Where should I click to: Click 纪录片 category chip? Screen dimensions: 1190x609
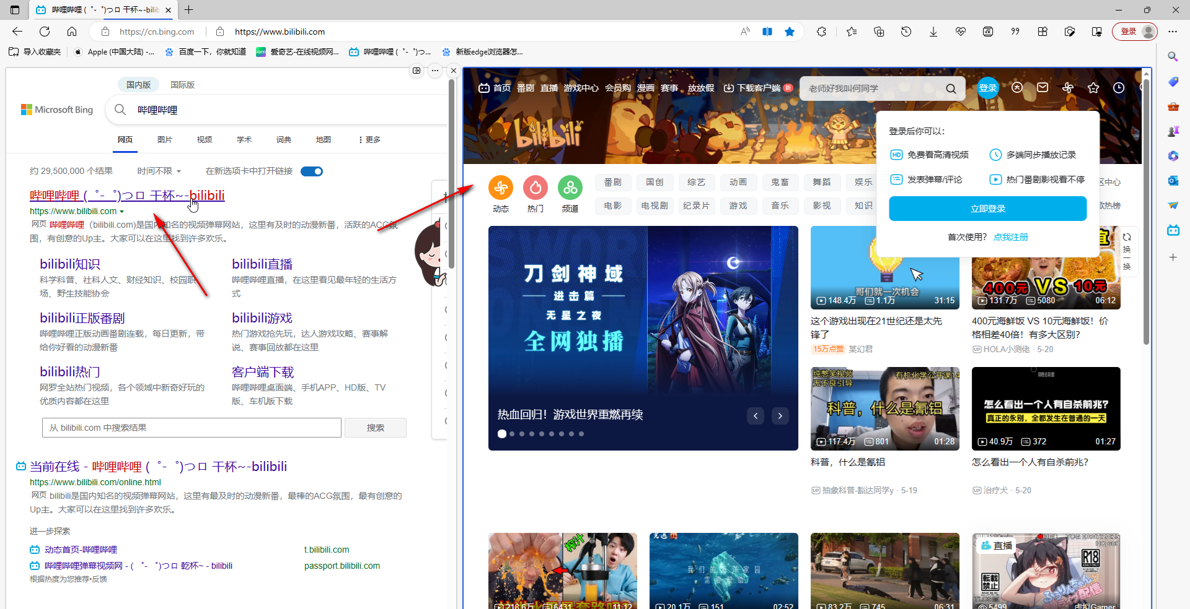pyautogui.click(x=696, y=205)
